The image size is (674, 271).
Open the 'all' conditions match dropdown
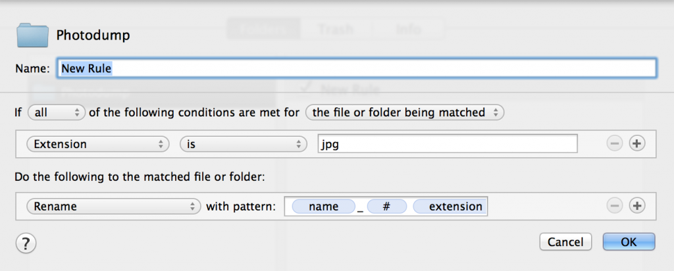click(57, 112)
